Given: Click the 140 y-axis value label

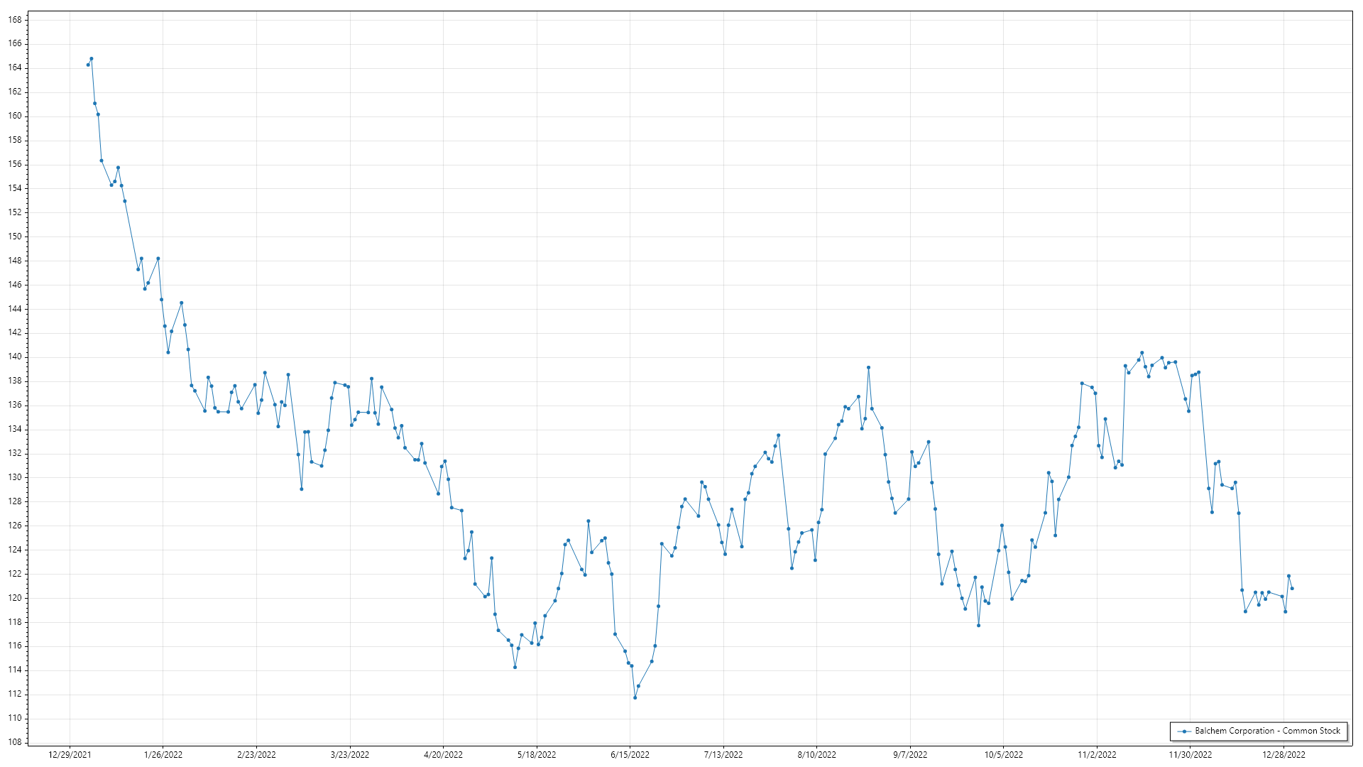Looking at the screenshot, I should tap(15, 357).
